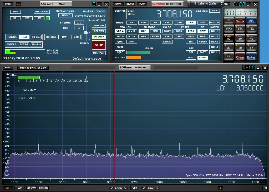Open the MEM PAN panel
Image resolution: width=269 pixels, height=192 pixels.
click(99, 53)
